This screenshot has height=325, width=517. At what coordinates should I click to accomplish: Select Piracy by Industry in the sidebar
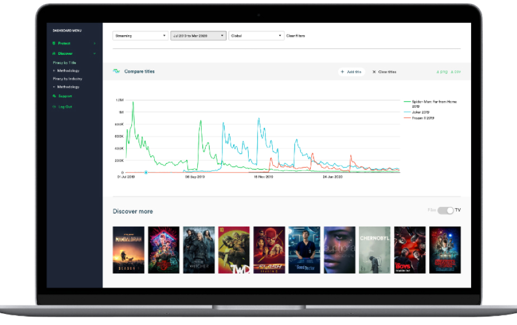pos(67,79)
